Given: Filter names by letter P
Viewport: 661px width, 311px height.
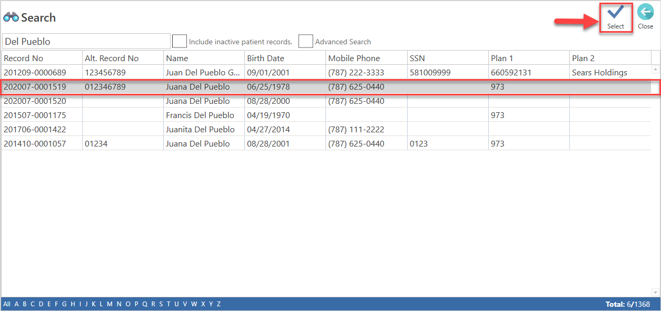Looking at the screenshot, I should 136,304.
